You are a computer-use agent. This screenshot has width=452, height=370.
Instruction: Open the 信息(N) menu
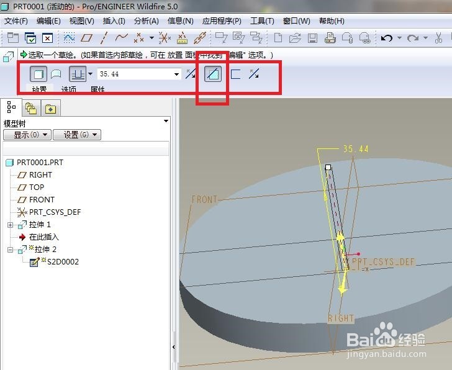(181, 21)
